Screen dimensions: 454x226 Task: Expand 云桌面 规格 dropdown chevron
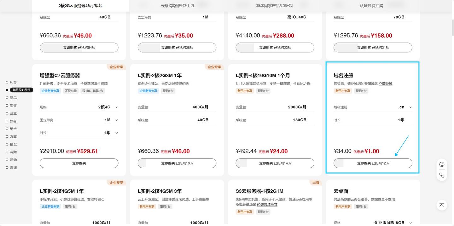[410, 223]
